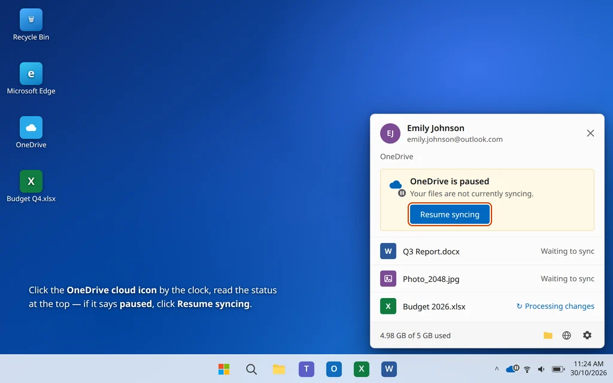Viewport: 613px width, 383px height.
Task: Open taskbar Search
Action: point(251,369)
